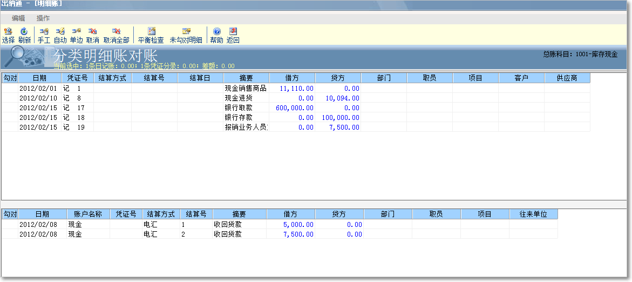Select the 单边 one-sided matching tool

(x=77, y=36)
